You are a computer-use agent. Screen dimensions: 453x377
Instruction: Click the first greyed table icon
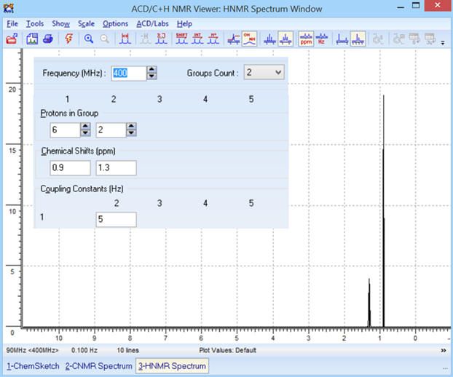click(x=414, y=39)
